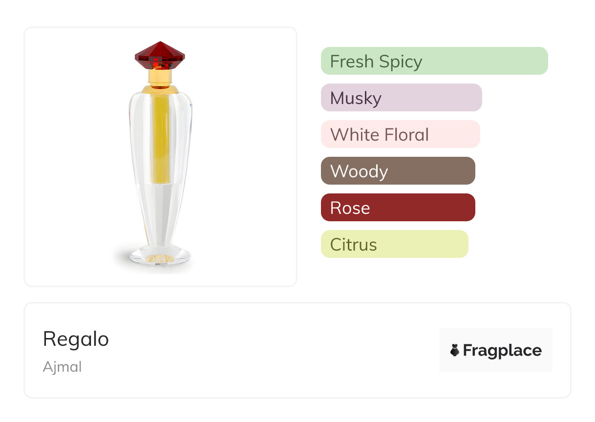Click the yellow perfume column inside the bottle

(x=160, y=139)
